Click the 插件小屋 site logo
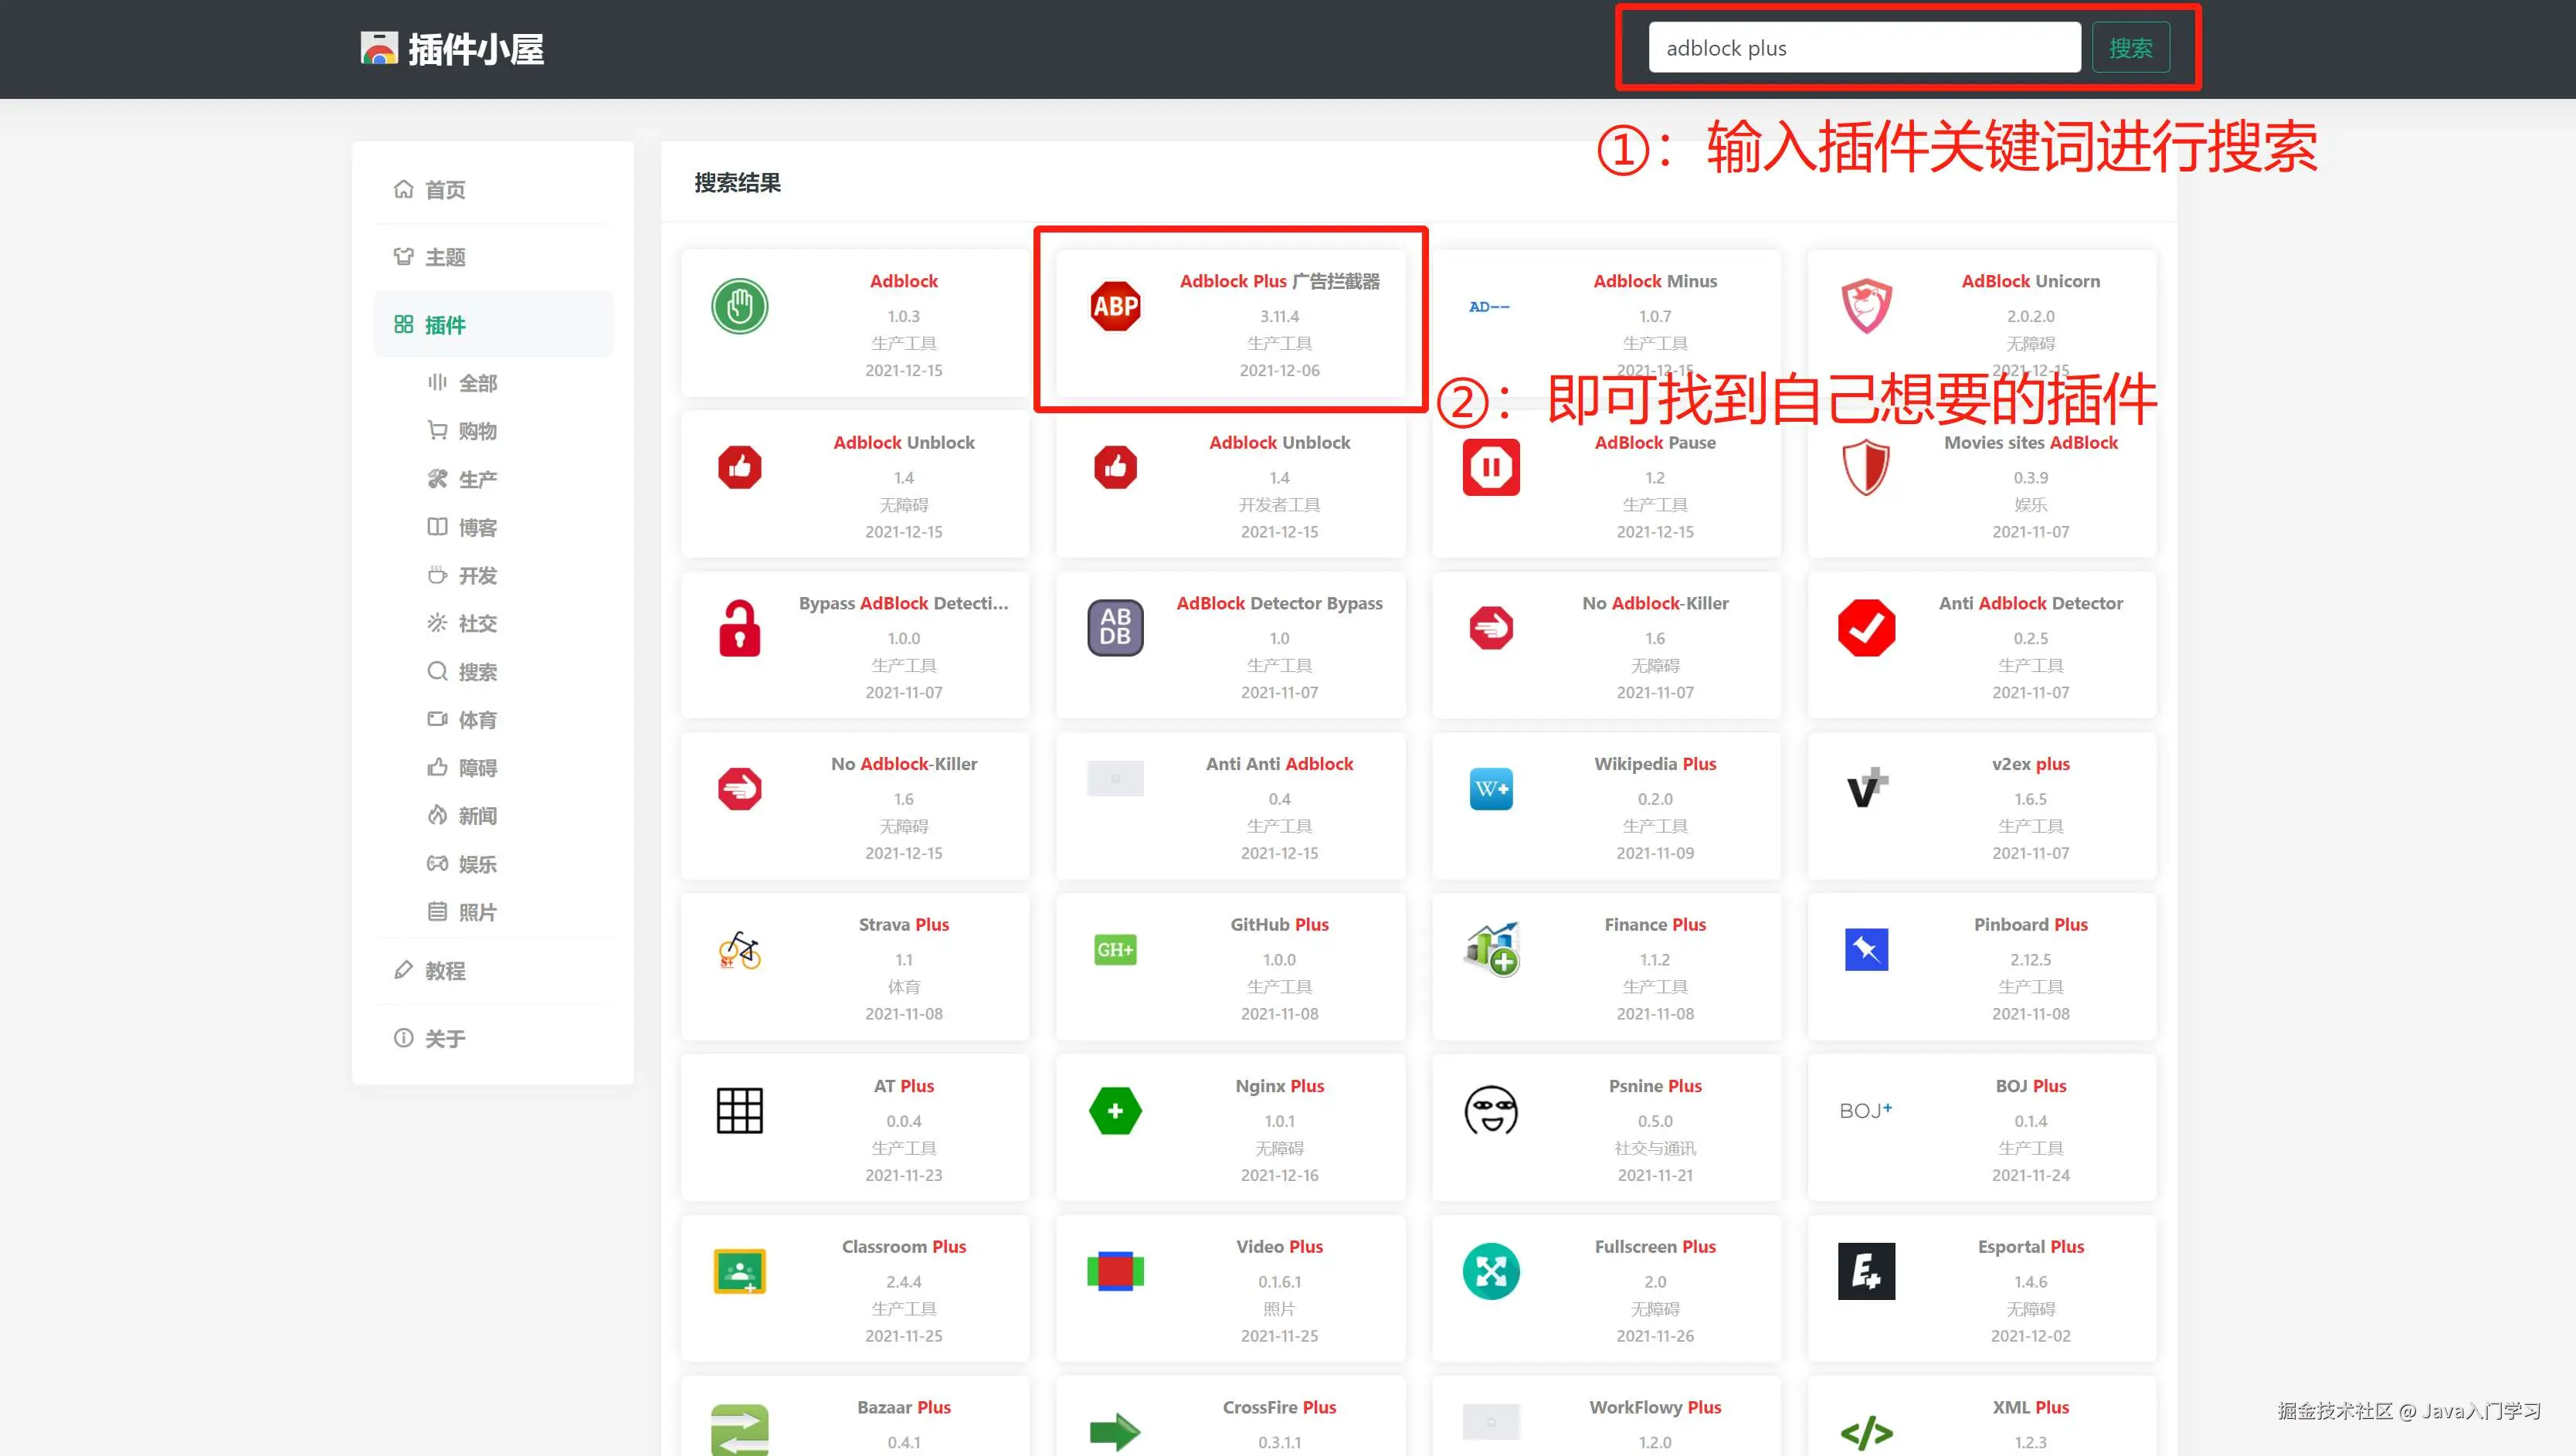 [452, 49]
